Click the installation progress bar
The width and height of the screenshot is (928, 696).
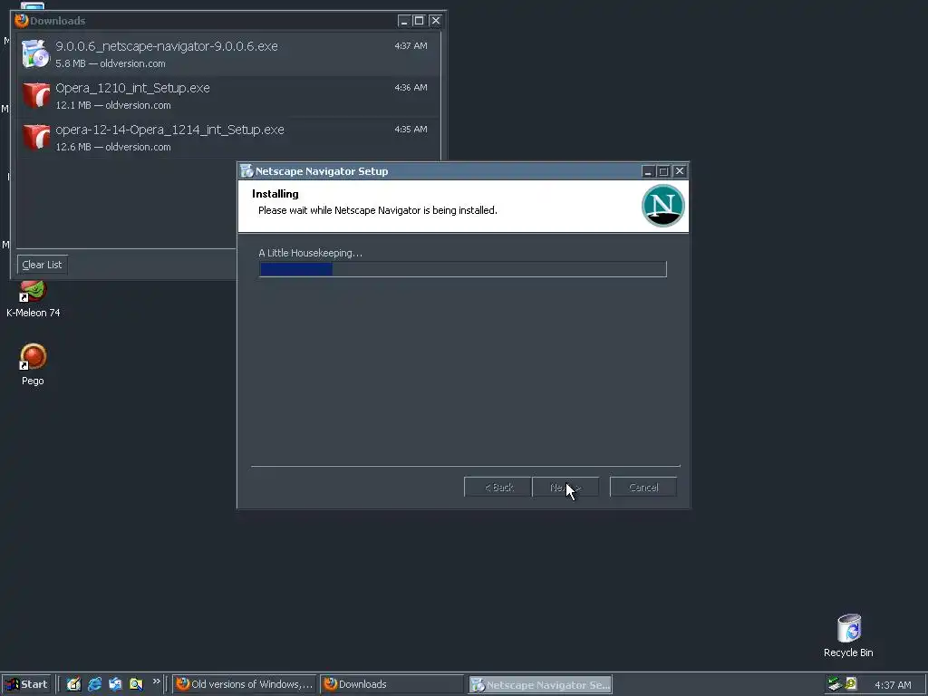coord(463,269)
